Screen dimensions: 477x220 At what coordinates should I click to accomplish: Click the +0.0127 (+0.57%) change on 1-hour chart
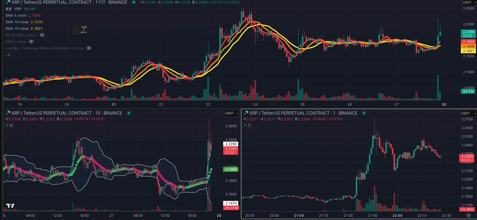[x=224, y=2]
